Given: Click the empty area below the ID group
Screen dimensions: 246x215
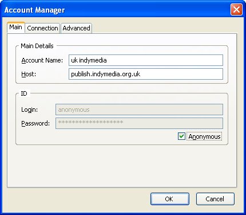Looking at the screenshot, I should [122, 166].
